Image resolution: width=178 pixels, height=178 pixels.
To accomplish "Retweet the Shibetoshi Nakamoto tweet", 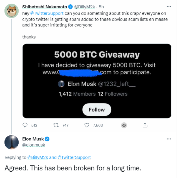I will [x=56, y=125].
